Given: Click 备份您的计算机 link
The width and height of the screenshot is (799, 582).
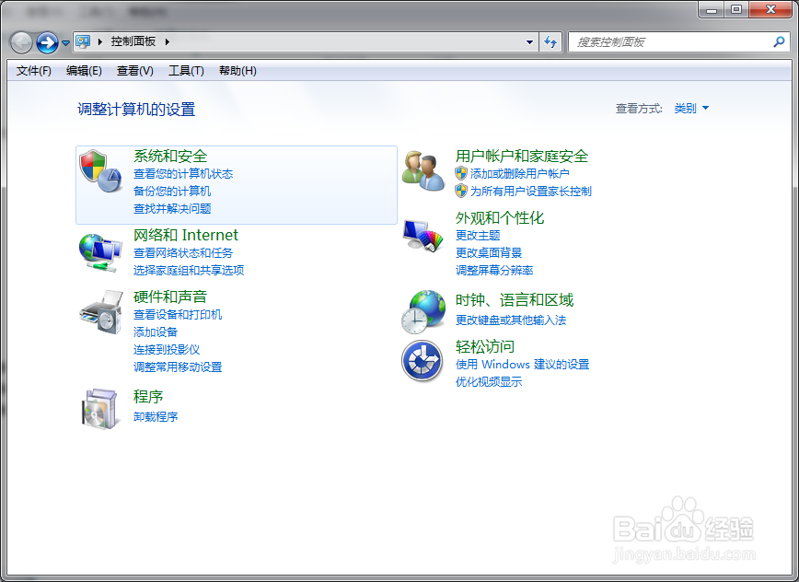Looking at the screenshot, I should [x=172, y=192].
